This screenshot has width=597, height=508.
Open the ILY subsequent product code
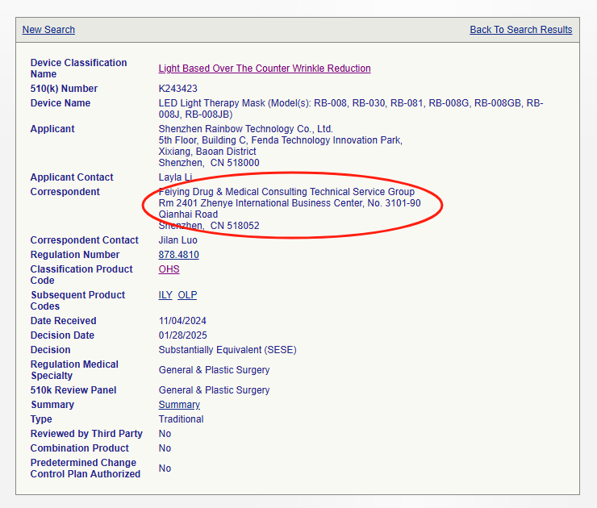(x=165, y=295)
